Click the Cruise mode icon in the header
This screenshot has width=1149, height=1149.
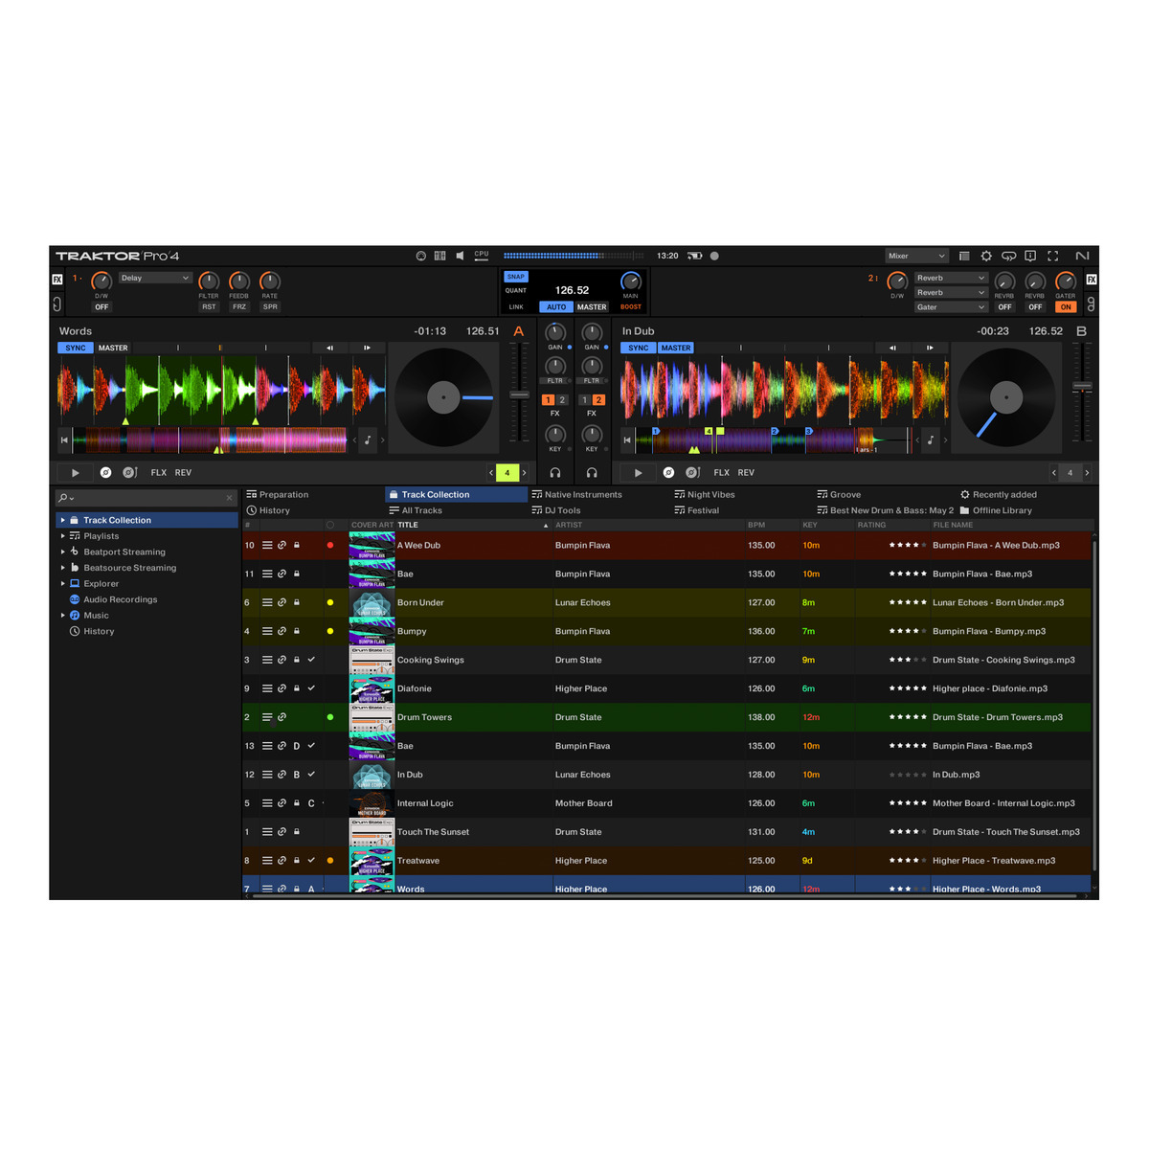pyautogui.click(x=1008, y=256)
